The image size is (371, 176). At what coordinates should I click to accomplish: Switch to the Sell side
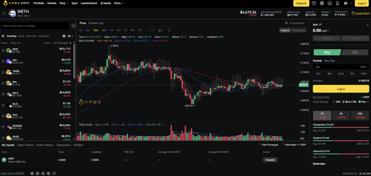(x=355, y=52)
